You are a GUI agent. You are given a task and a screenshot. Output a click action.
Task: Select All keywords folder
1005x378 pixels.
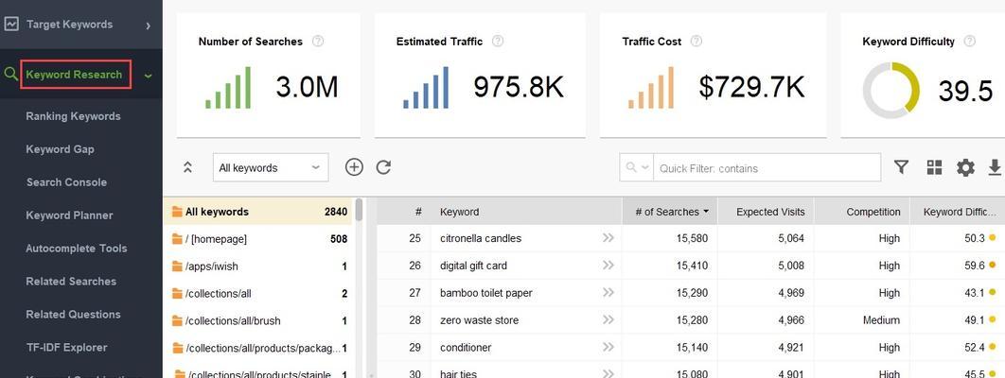[259, 212]
